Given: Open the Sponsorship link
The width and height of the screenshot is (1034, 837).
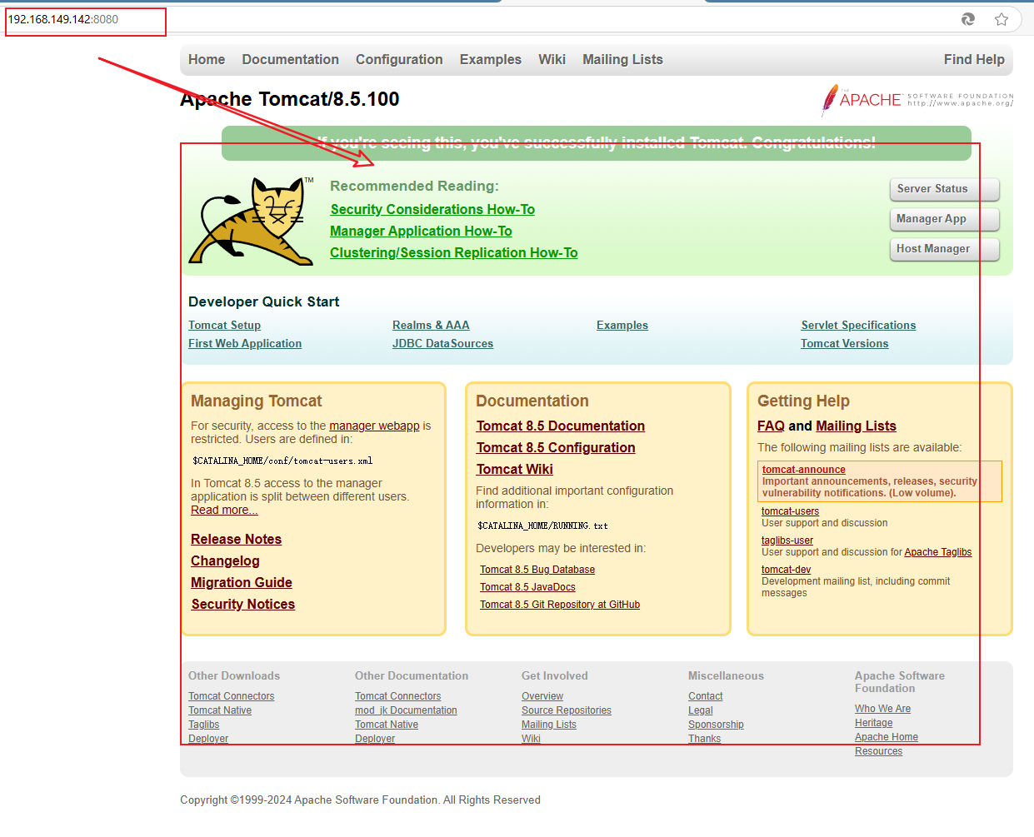Looking at the screenshot, I should pyautogui.click(x=716, y=725).
